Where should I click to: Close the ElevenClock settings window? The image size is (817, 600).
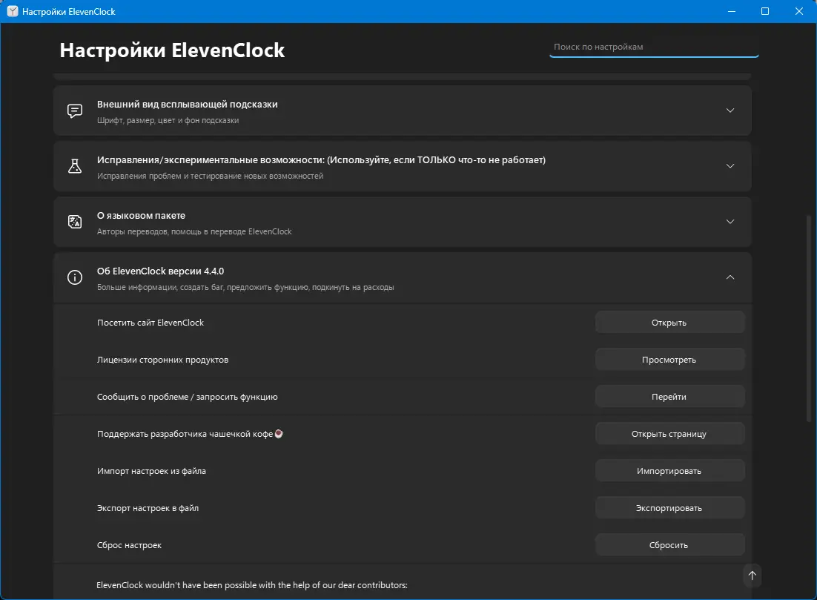pyautogui.click(x=798, y=11)
